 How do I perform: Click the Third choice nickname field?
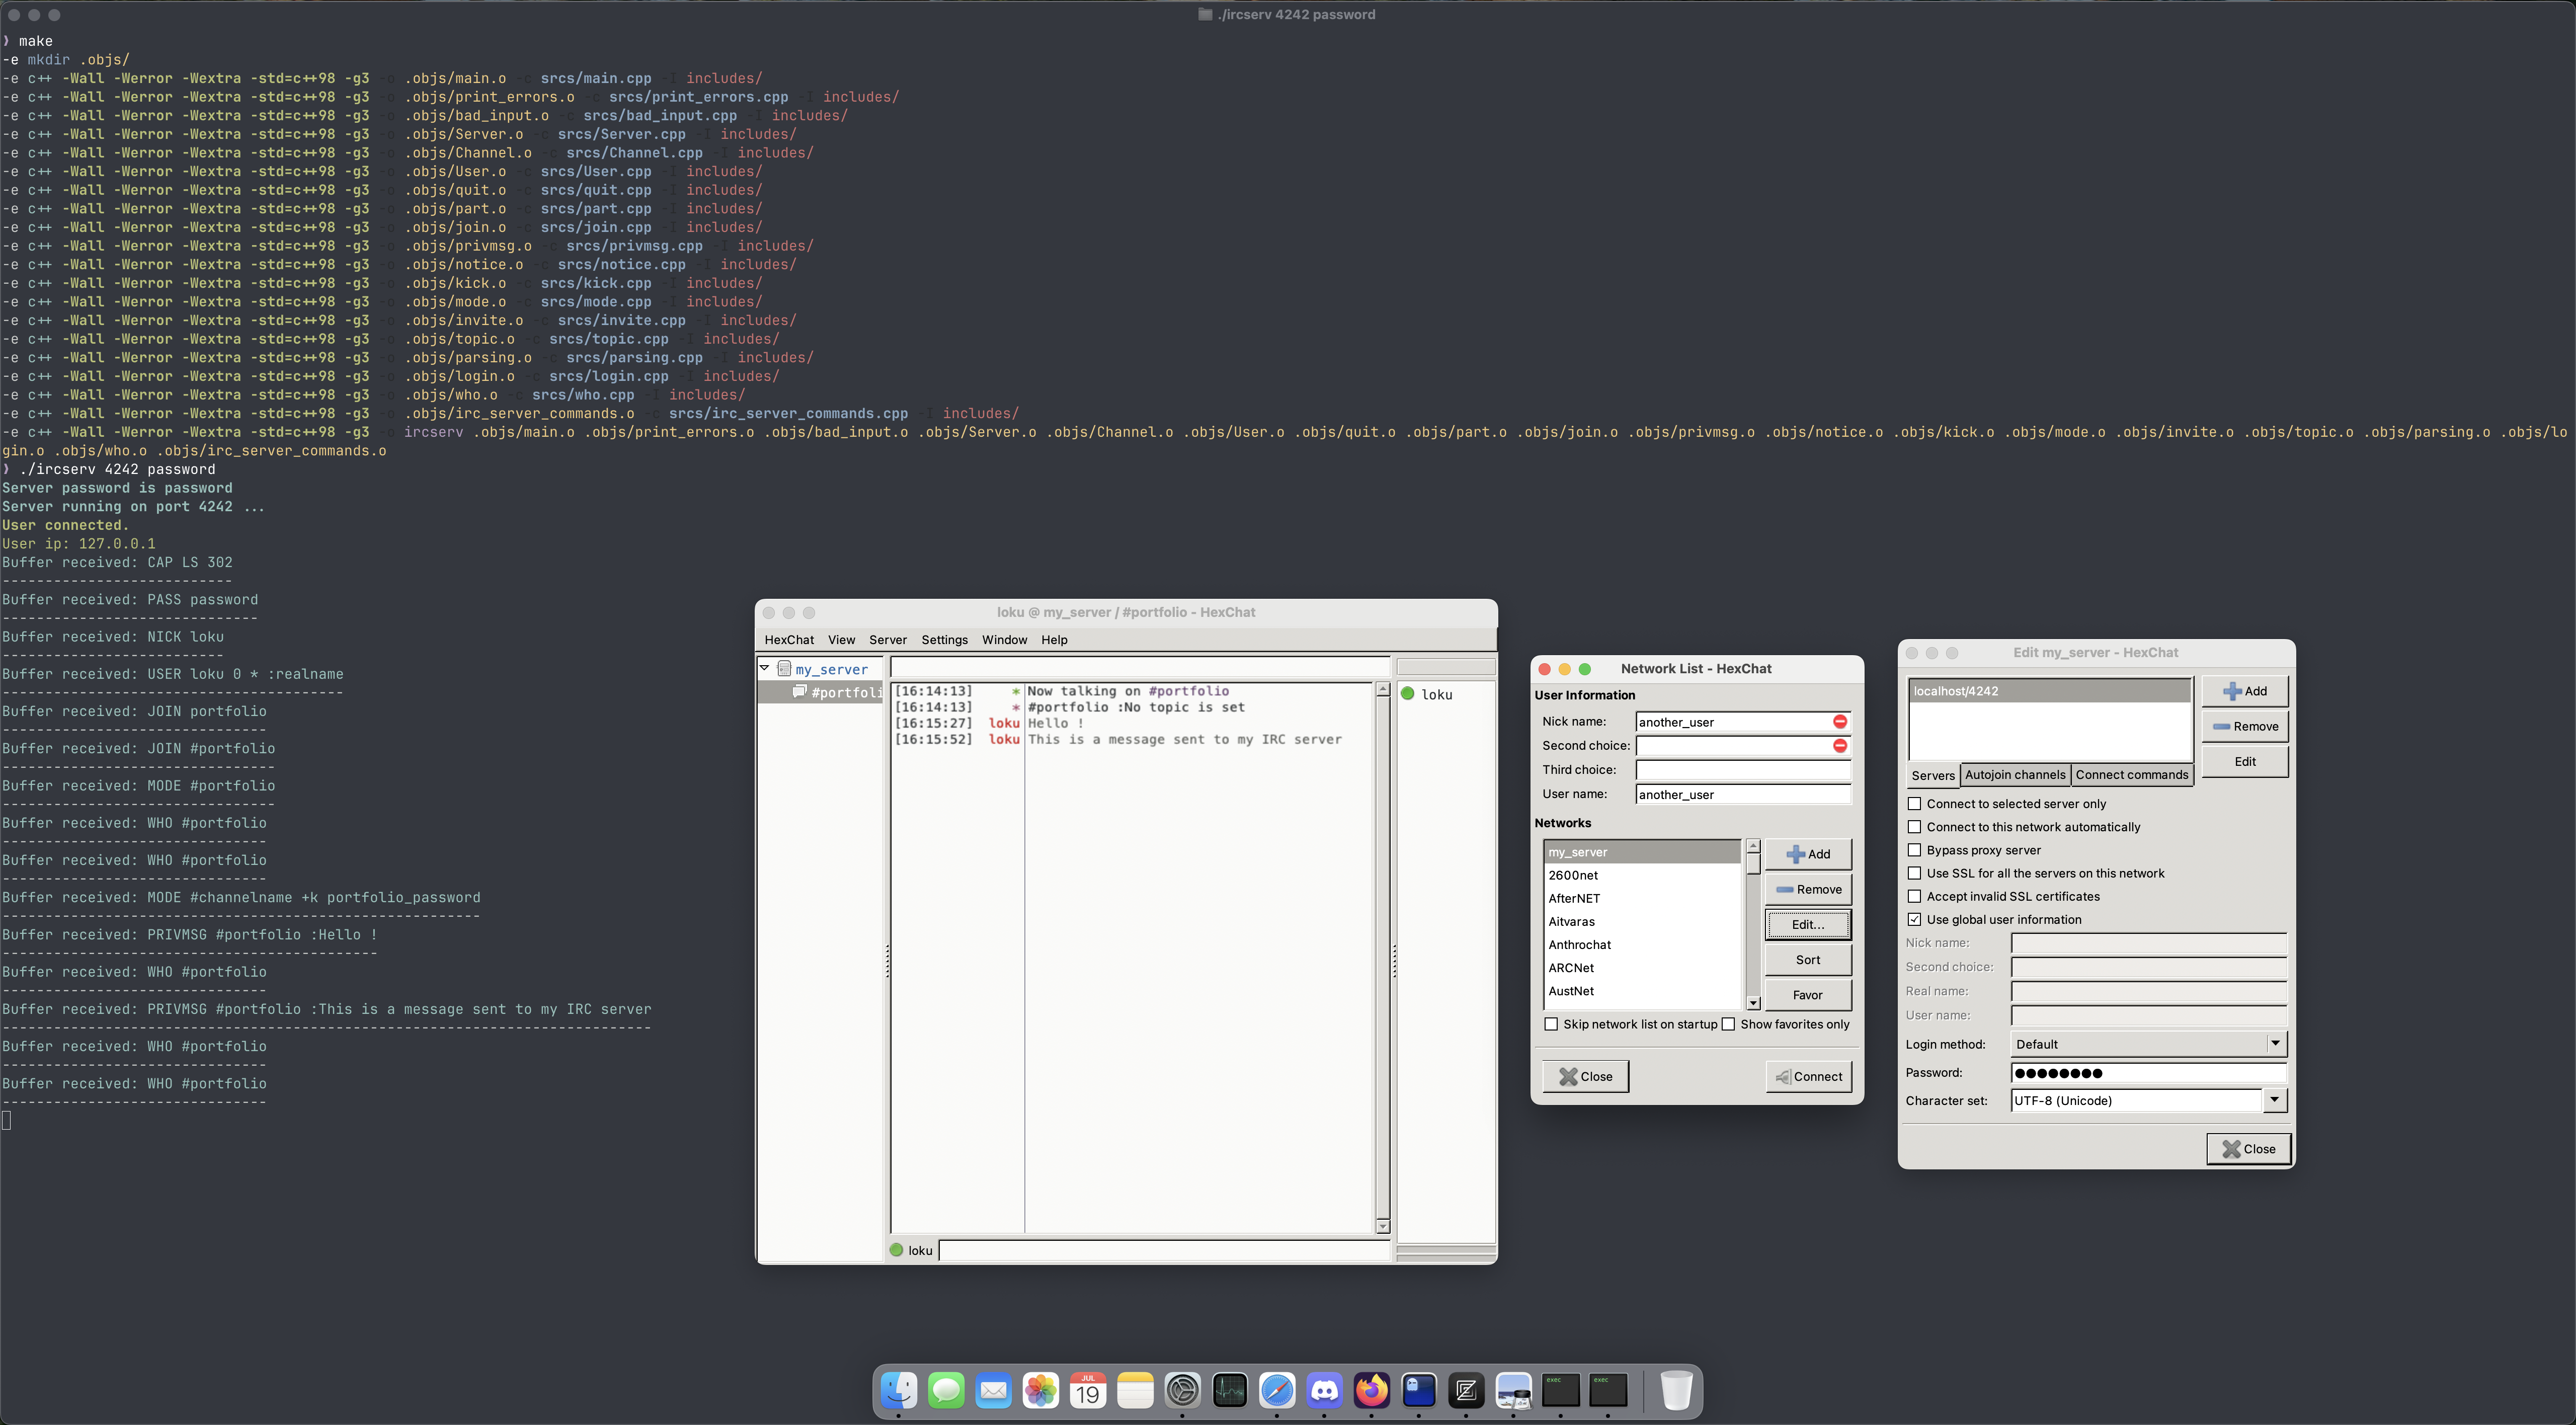click(1743, 769)
